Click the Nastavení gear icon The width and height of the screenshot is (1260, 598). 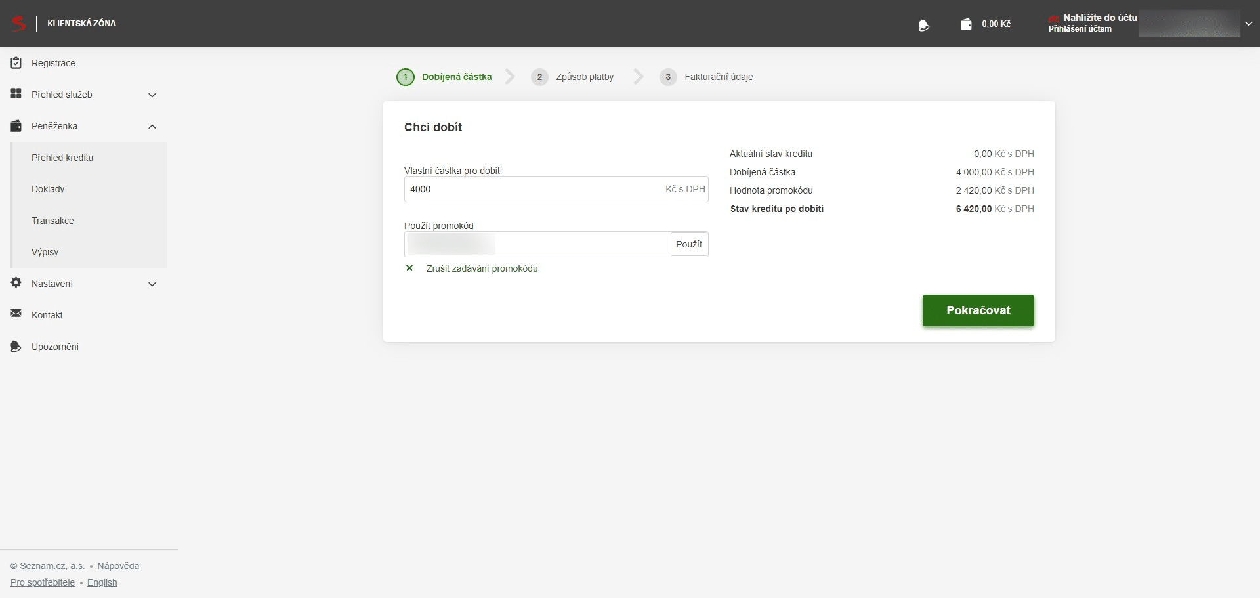(16, 283)
